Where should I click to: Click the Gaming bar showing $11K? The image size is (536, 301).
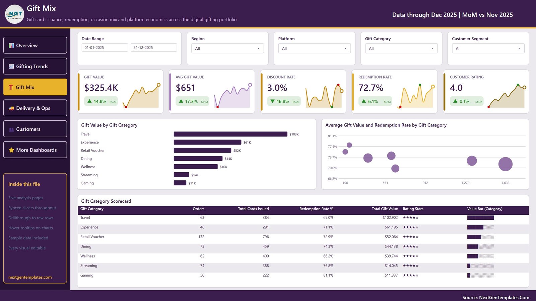180,183
